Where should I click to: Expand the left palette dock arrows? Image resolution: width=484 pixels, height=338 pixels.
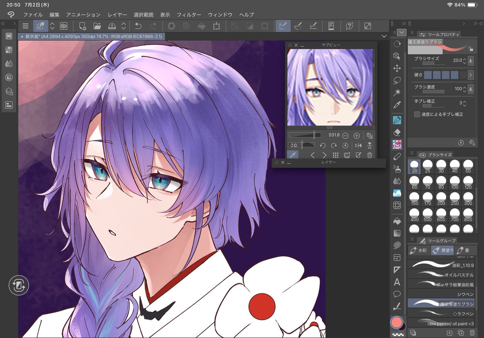(3, 23)
